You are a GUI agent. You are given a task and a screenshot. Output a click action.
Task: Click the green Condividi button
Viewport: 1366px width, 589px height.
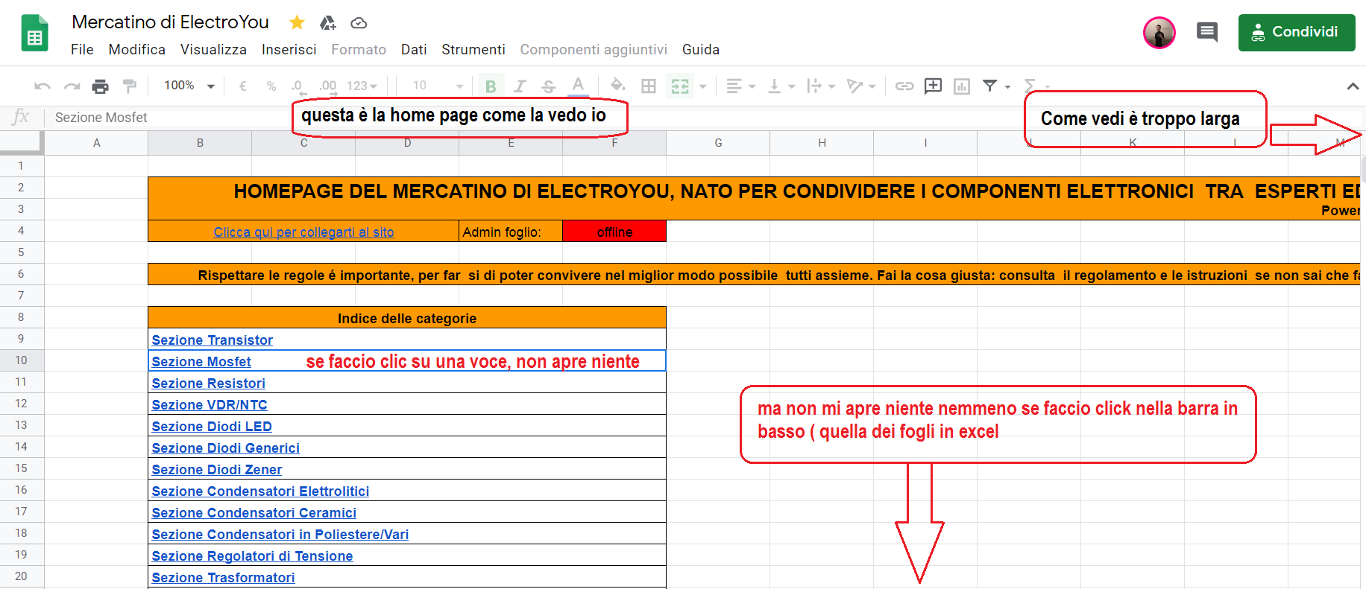(x=1296, y=33)
